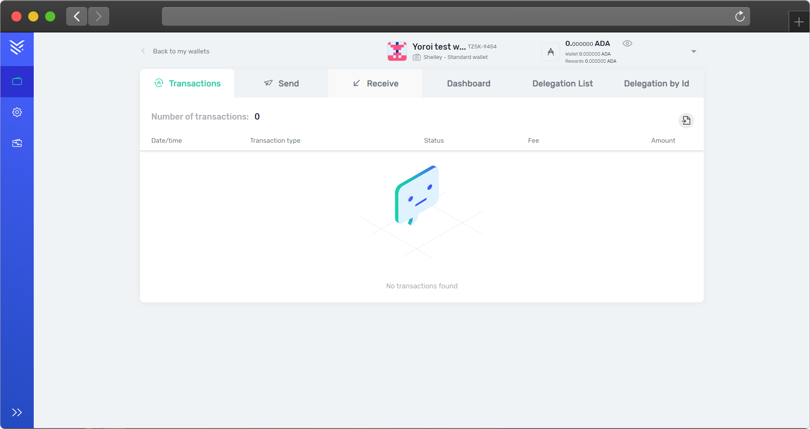
Task: Open the Dashboard tab
Action: coord(468,83)
